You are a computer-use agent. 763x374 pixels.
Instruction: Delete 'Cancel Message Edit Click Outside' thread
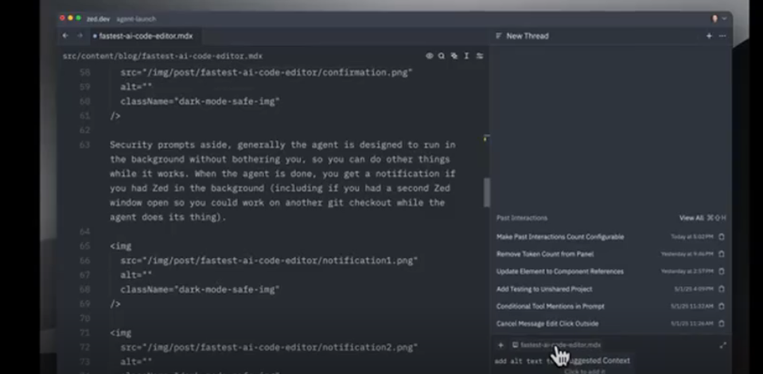pyautogui.click(x=722, y=323)
